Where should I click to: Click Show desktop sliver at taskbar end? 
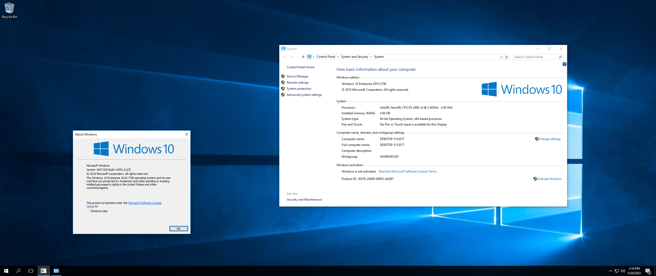[x=655, y=271]
